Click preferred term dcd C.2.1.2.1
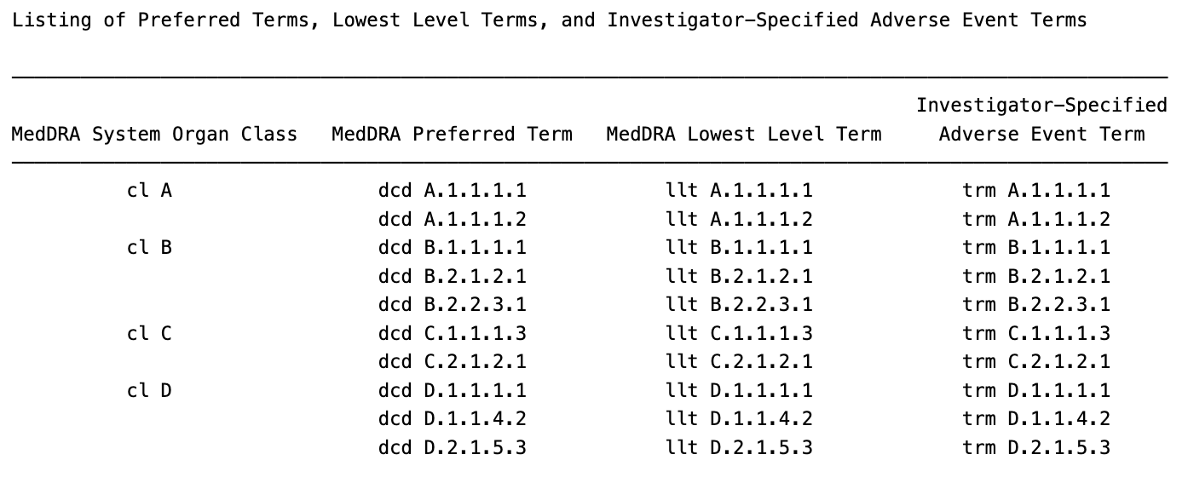Screen dimensions: 1188x489 (x=452, y=361)
